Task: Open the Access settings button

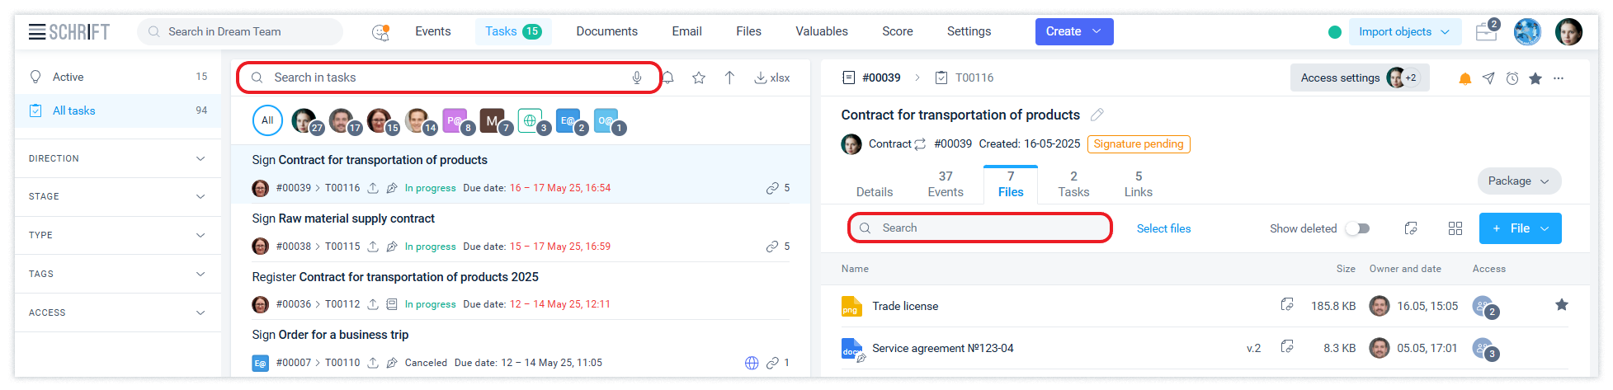Action: [x=1359, y=78]
